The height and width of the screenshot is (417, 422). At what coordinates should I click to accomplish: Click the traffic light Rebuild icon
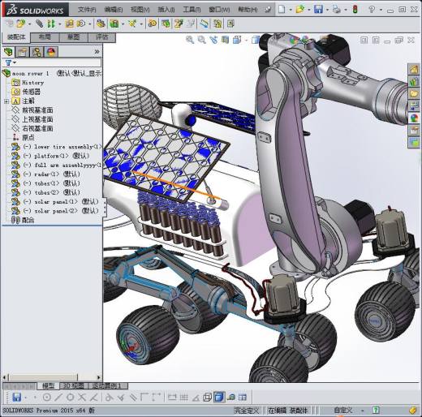click(x=355, y=10)
